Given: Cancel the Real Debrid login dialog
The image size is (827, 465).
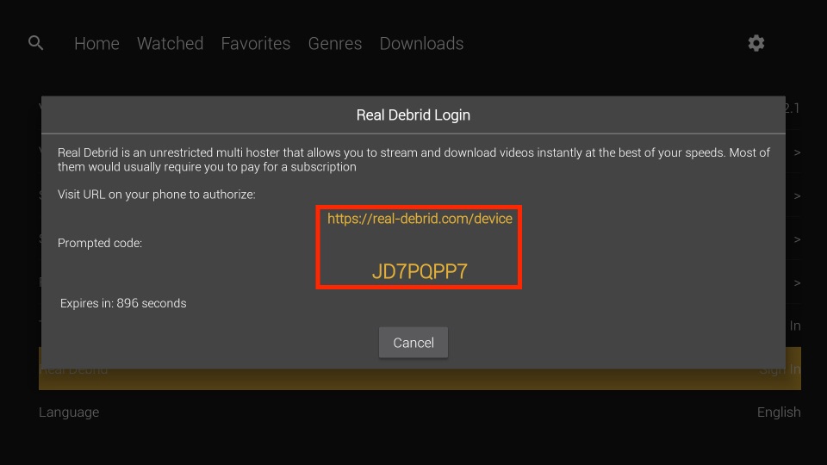Looking at the screenshot, I should point(413,343).
